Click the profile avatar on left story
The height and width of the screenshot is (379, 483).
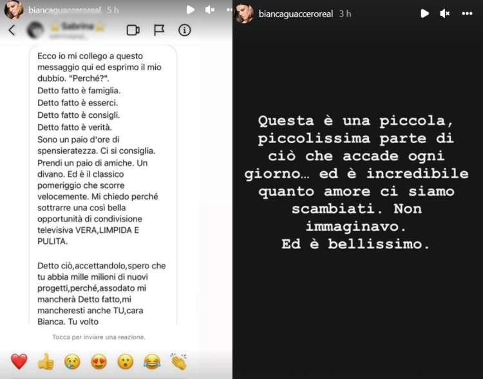14,10
